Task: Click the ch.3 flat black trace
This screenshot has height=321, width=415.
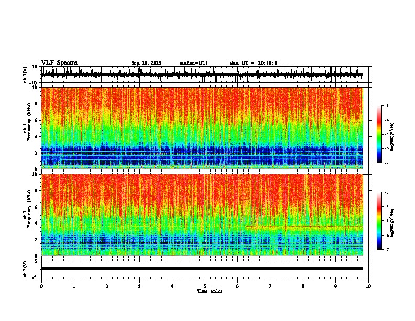Action: point(202,269)
